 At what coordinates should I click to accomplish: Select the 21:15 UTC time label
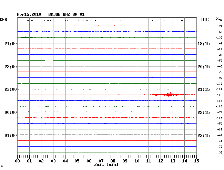(x=204, y=89)
